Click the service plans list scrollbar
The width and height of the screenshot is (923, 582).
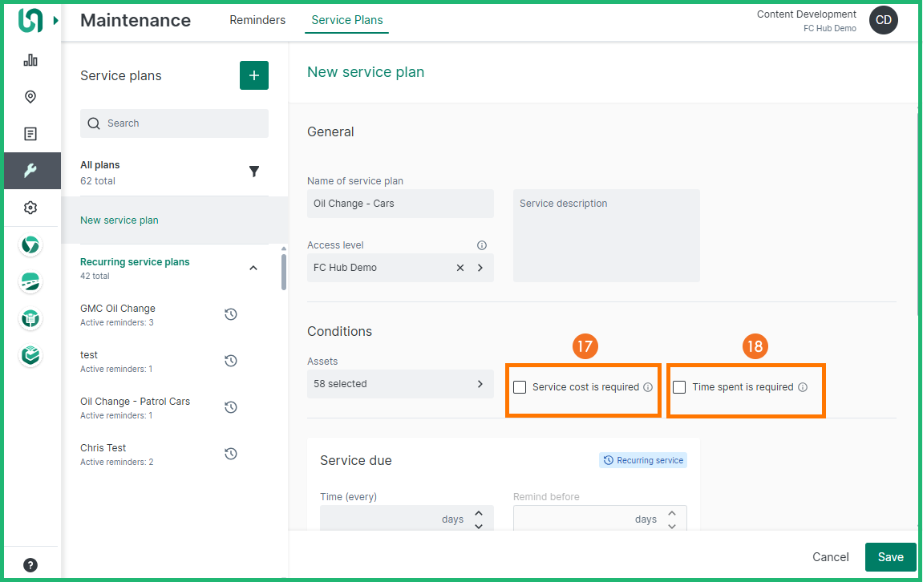[284, 272]
